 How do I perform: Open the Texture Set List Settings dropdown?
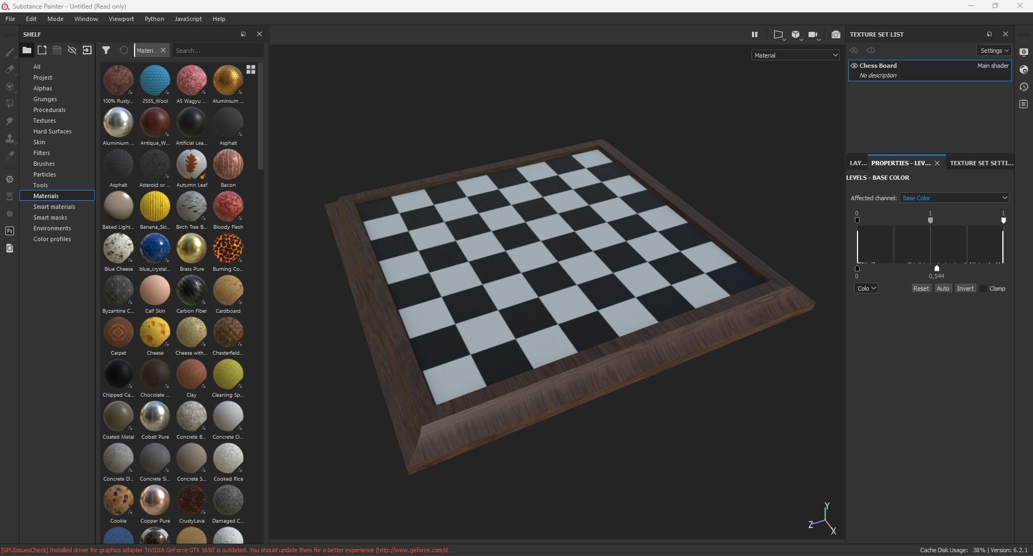click(x=994, y=51)
